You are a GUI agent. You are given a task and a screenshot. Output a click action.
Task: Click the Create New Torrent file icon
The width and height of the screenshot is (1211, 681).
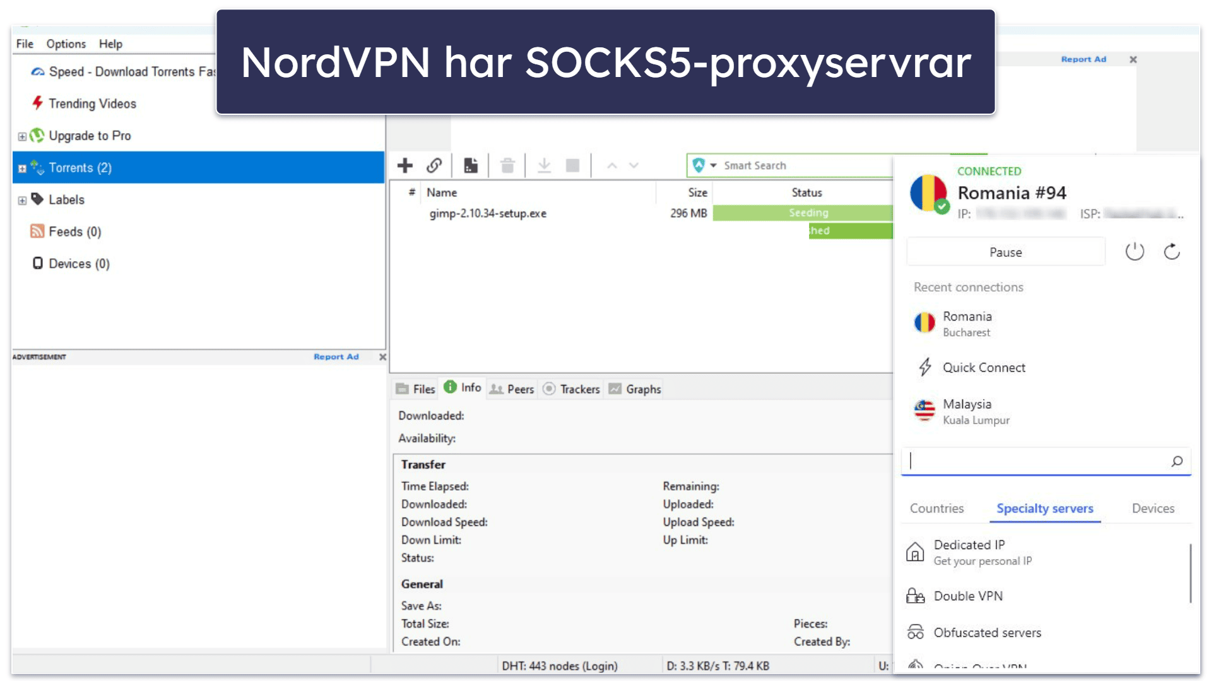pyautogui.click(x=471, y=166)
